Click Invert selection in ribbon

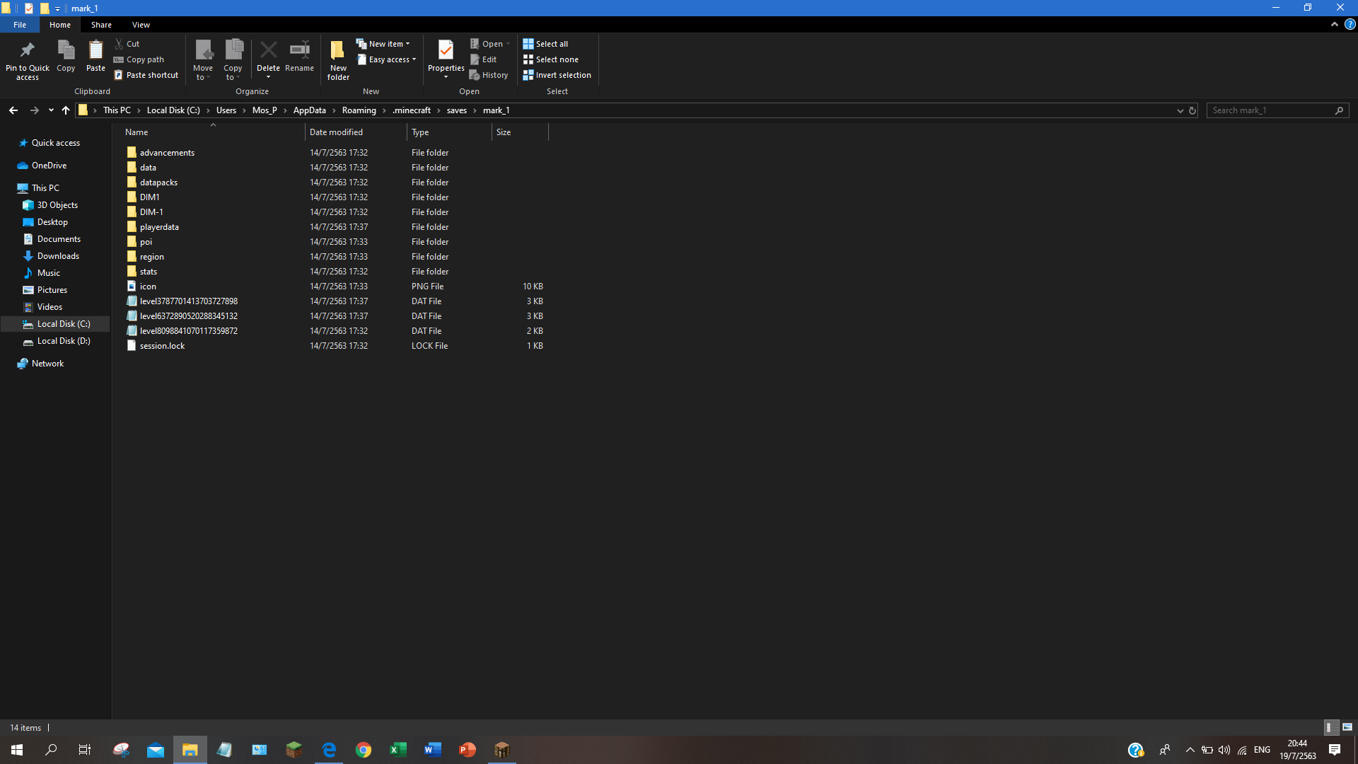[x=557, y=75]
